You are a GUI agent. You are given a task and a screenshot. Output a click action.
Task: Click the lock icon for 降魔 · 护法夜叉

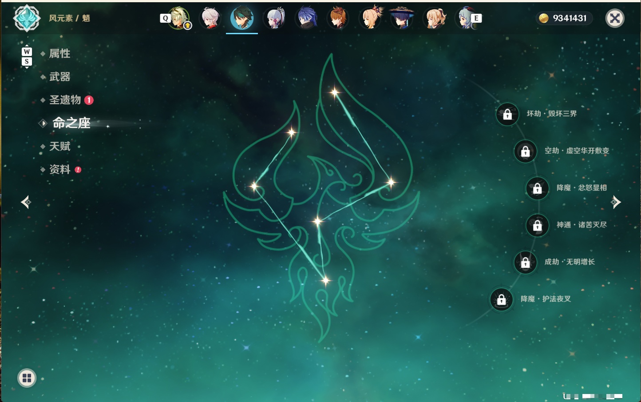502,300
